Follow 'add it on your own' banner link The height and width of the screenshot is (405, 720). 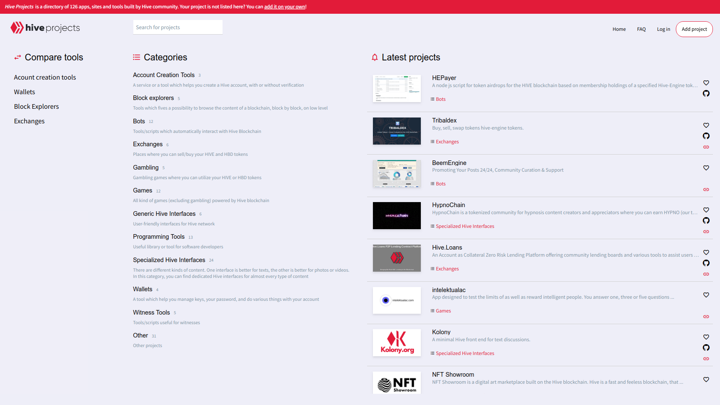(285, 7)
